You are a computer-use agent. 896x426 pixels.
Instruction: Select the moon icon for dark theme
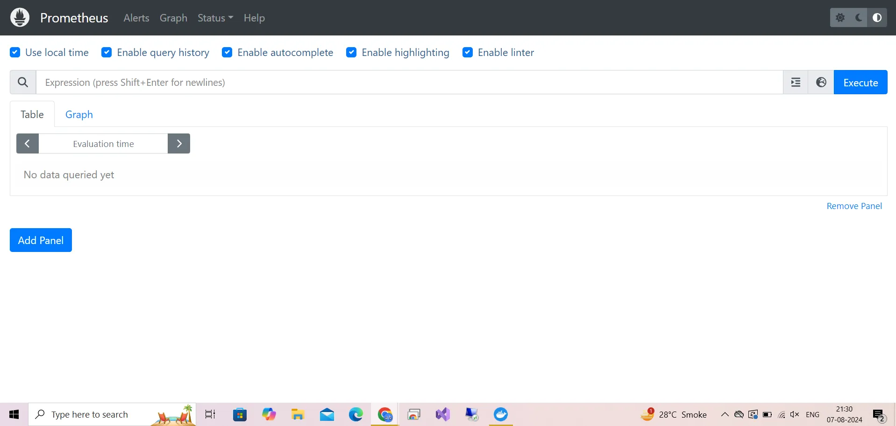[859, 17]
